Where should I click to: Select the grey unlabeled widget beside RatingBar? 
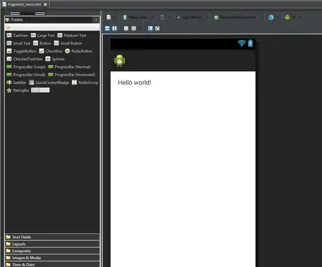(41, 90)
